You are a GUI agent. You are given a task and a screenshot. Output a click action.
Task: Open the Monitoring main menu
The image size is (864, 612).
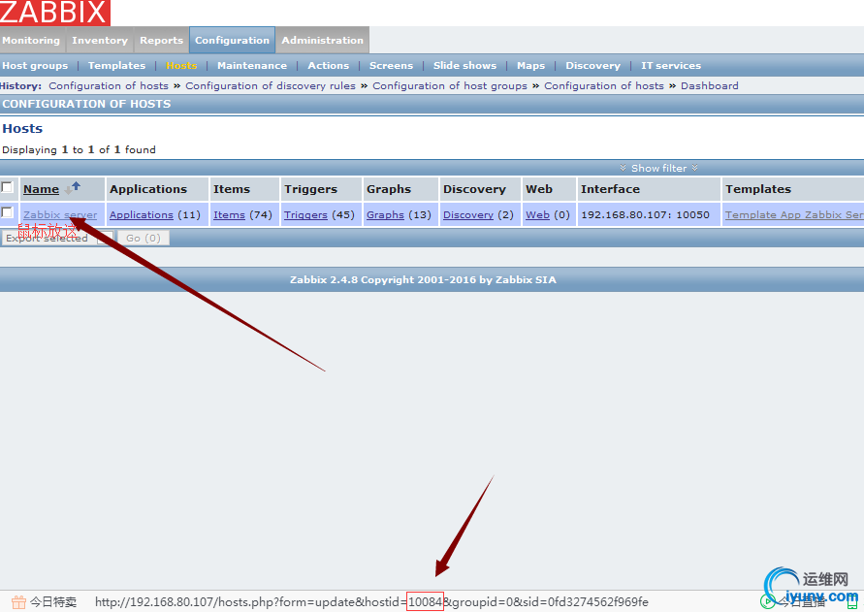[x=31, y=40]
